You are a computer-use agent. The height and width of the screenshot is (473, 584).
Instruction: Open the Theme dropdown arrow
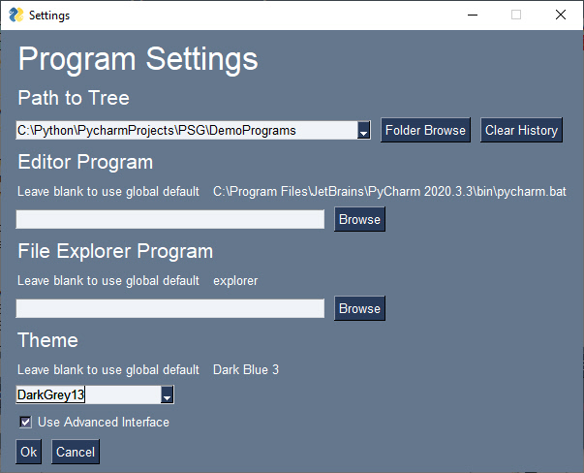[x=168, y=395]
